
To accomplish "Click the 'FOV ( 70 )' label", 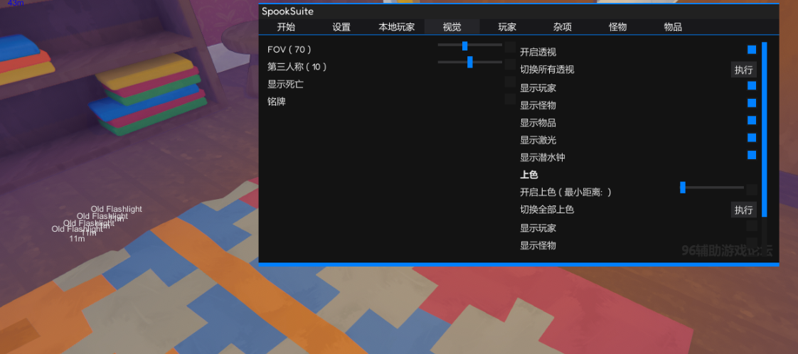I will [x=289, y=49].
